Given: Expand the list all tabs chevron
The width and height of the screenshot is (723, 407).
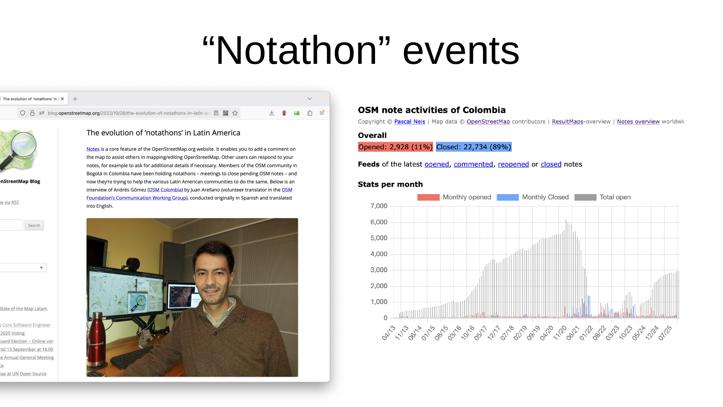Looking at the screenshot, I should click(309, 99).
